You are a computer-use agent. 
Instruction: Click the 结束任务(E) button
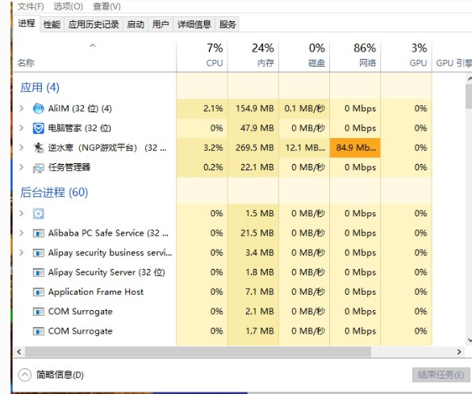click(441, 375)
